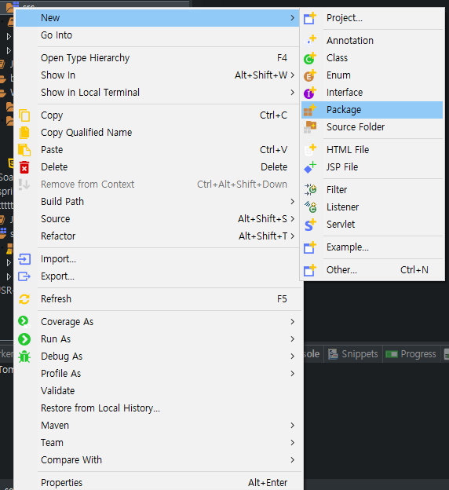Expand the New submenu arrow
449x490 pixels.
coord(293,18)
